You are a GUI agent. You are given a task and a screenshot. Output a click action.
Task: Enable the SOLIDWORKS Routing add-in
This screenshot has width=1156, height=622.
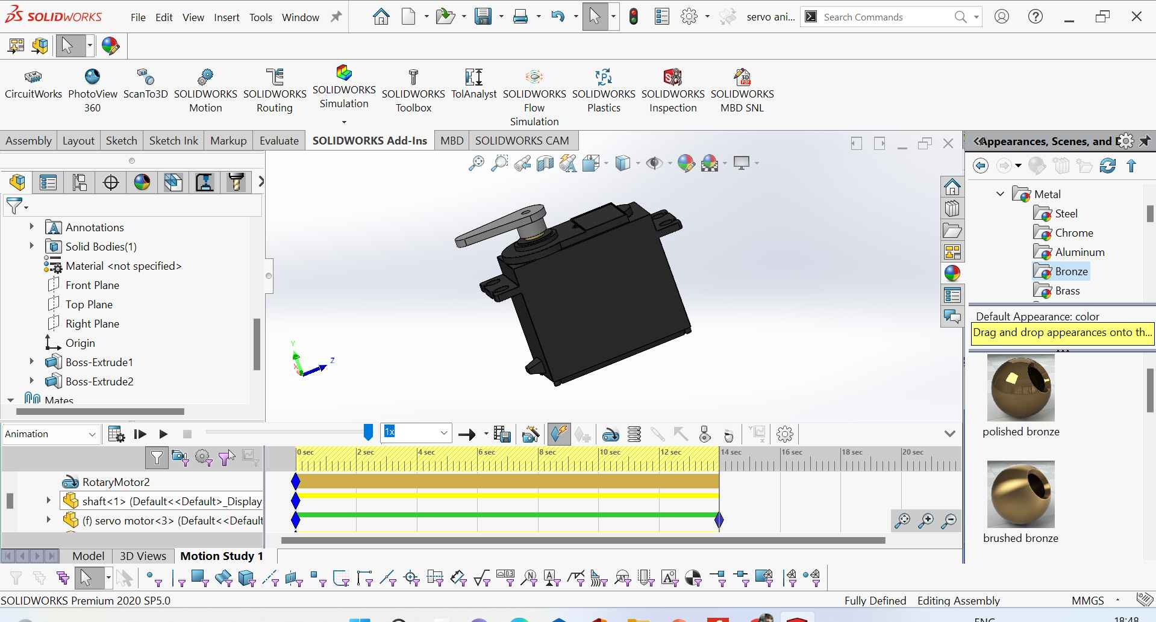(x=275, y=91)
